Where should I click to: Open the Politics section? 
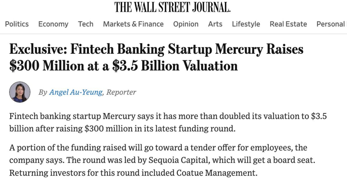pyautogui.click(x=17, y=24)
